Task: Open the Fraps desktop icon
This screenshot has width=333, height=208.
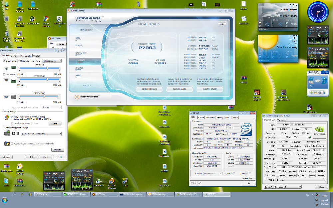Action: pyautogui.click(x=125, y=181)
